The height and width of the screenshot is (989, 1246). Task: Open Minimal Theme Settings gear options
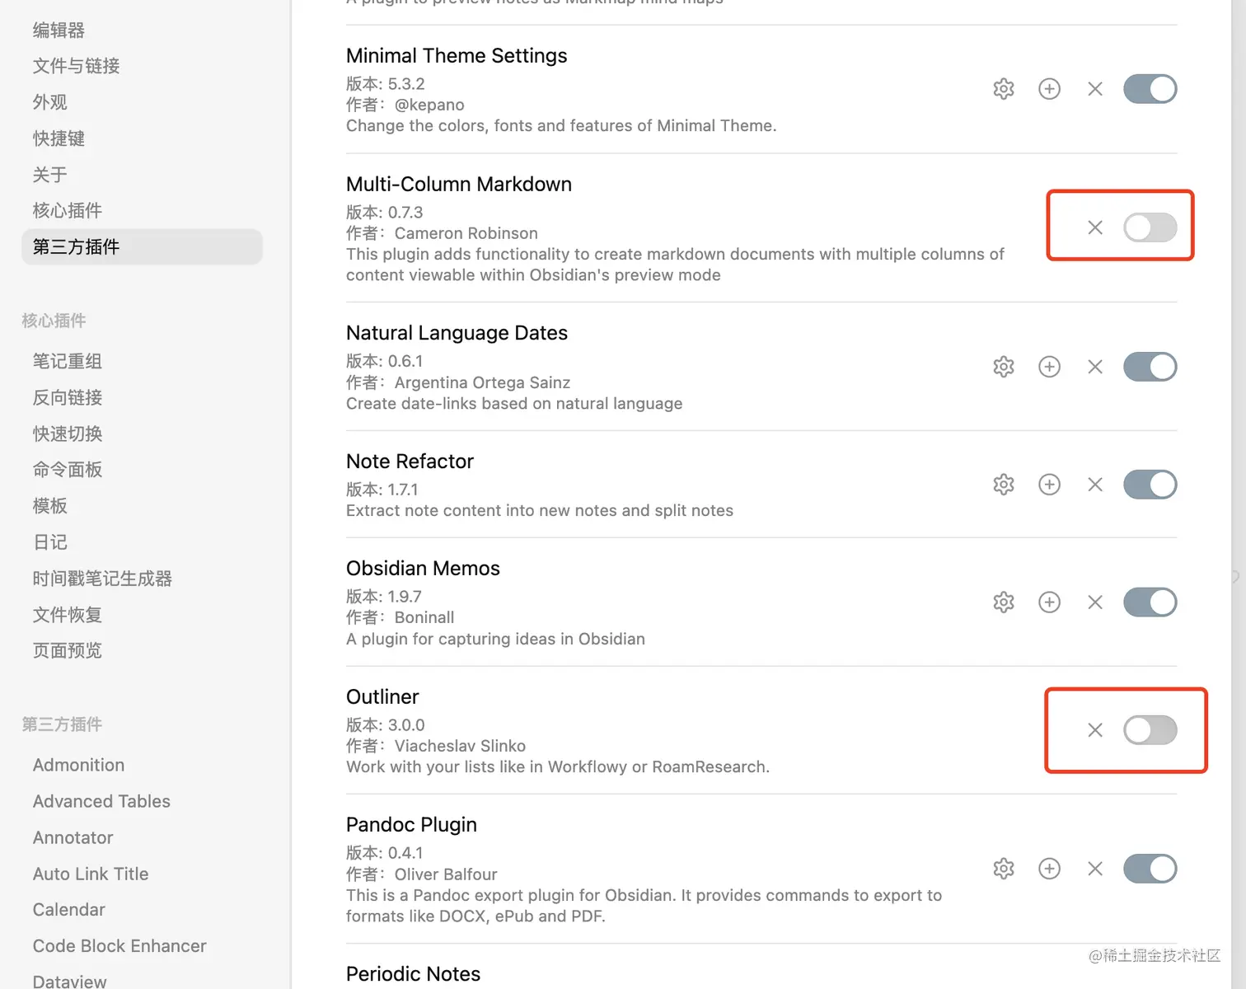pyautogui.click(x=1003, y=89)
